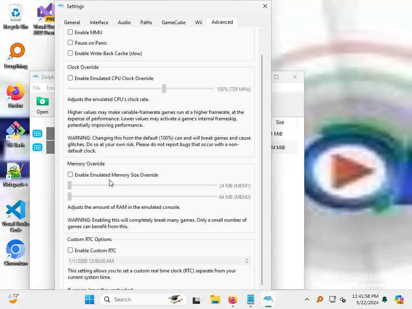This screenshot has width=412, height=309.
Task: Open the Notepad app in the taskbar
Action: click(x=250, y=299)
